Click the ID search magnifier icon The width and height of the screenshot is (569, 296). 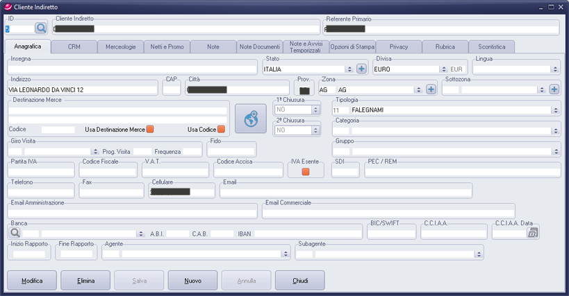pyautogui.click(x=40, y=28)
